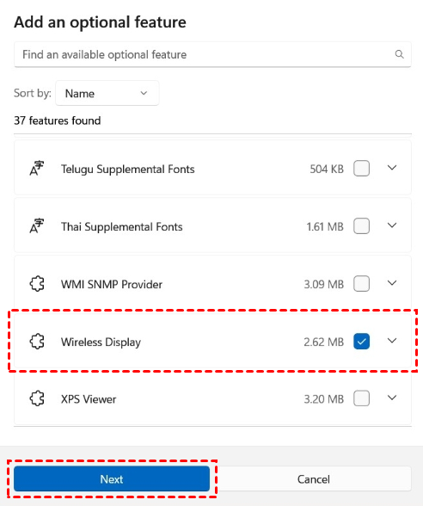Image resolution: width=423 pixels, height=506 pixels.
Task: Expand WMI SNMP Provider details chevron
Action: point(392,283)
